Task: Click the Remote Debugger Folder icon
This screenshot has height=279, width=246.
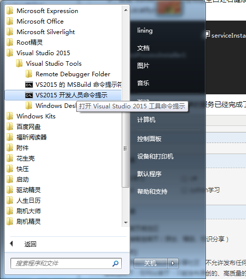Action: [29, 74]
